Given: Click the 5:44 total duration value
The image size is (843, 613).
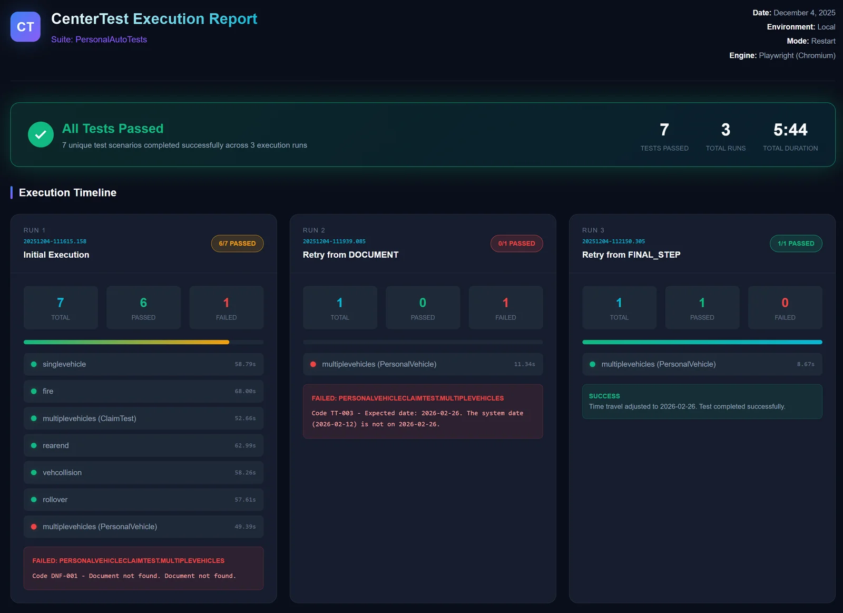Looking at the screenshot, I should tap(790, 130).
